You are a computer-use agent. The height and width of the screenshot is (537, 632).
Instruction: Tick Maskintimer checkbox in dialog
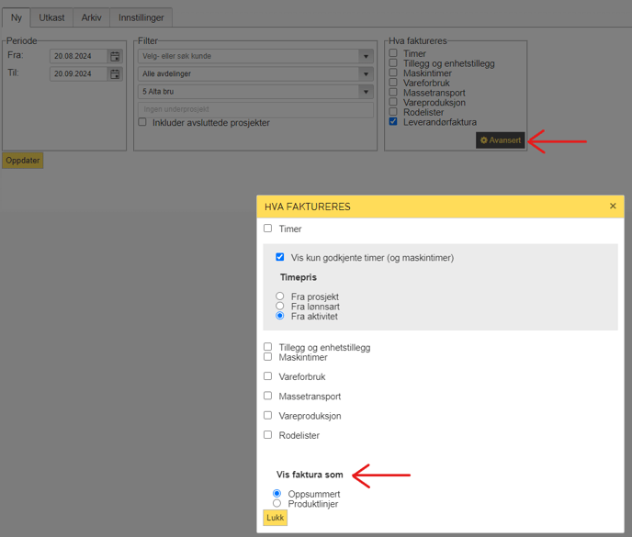pos(267,356)
